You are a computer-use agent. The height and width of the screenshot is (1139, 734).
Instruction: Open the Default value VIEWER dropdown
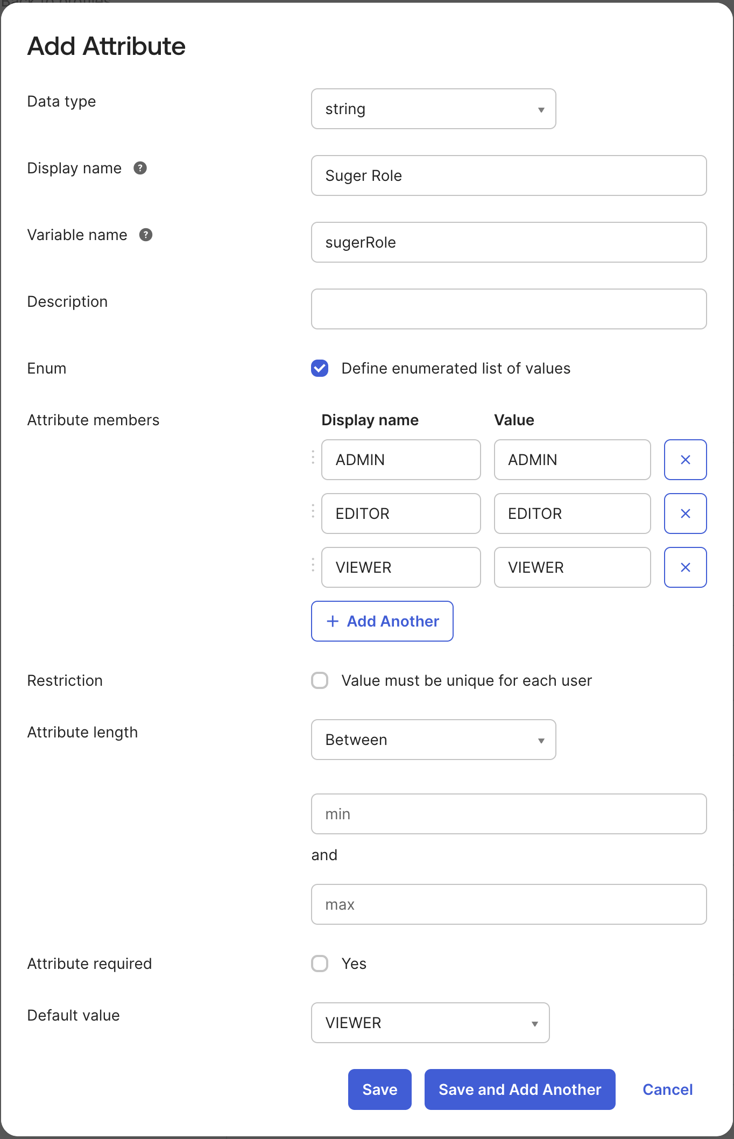[430, 1023]
